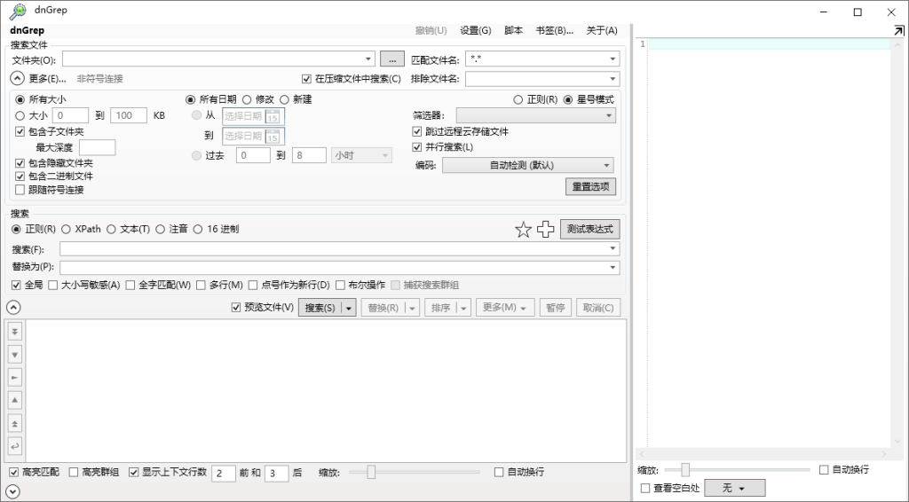Image resolution: width=909 pixels, height=502 pixels.
Task: Click the star bookmark icon
Action: 523,230
